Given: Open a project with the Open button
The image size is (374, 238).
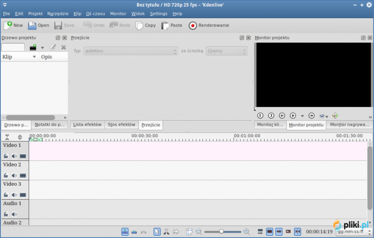Looking at the screenshot, I should click(x=38, y=25).
